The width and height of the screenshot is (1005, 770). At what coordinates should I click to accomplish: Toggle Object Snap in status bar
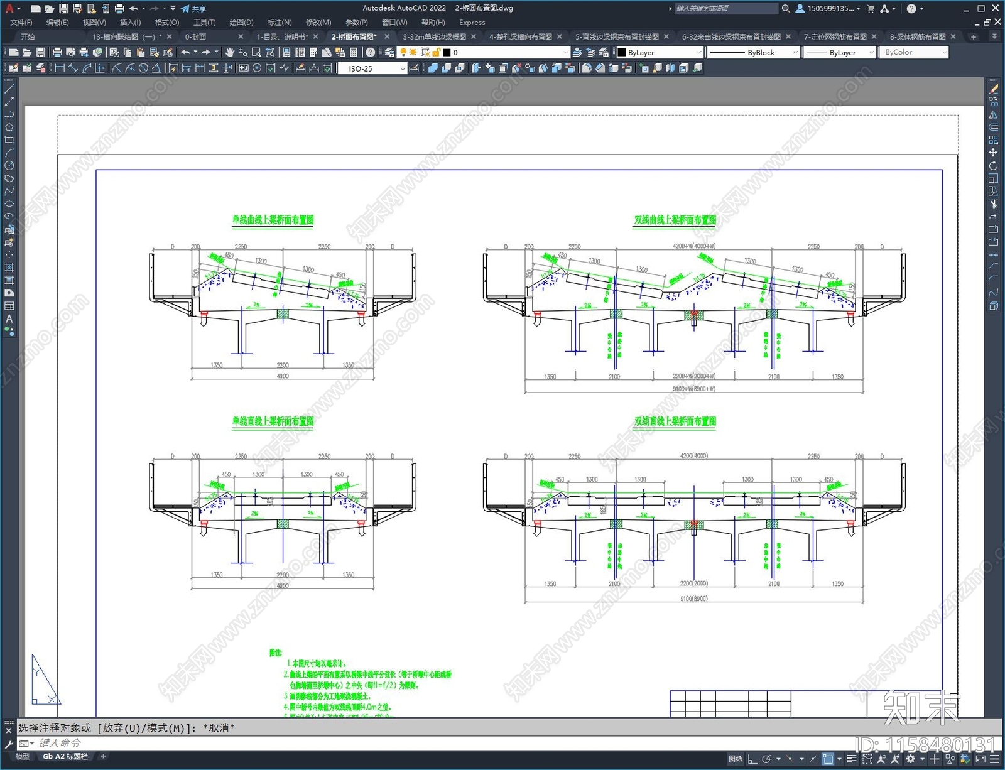point(828,759)
